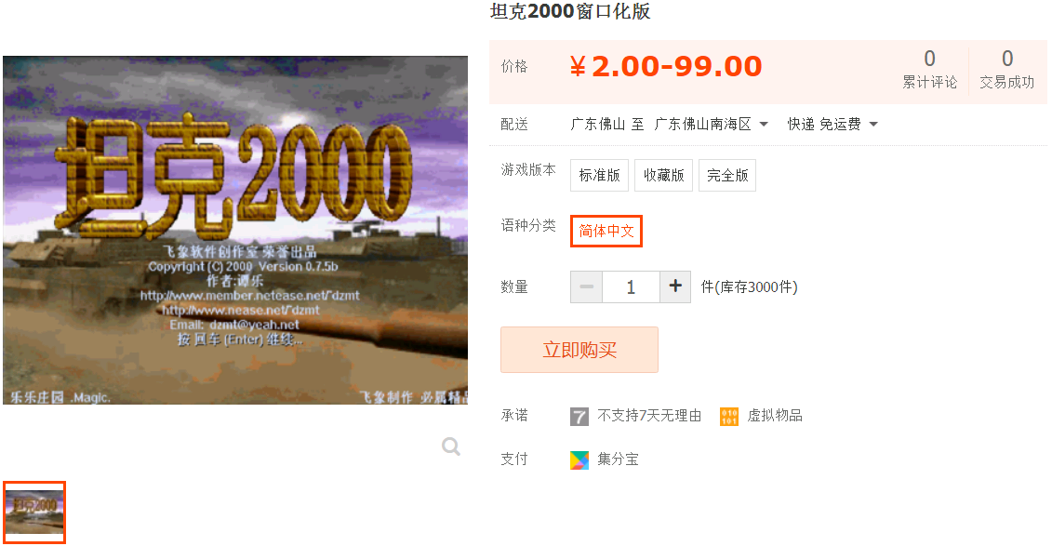
Task: Click the 集分宝 payment label
Action: pyautogui.click(x=618, y=459)
